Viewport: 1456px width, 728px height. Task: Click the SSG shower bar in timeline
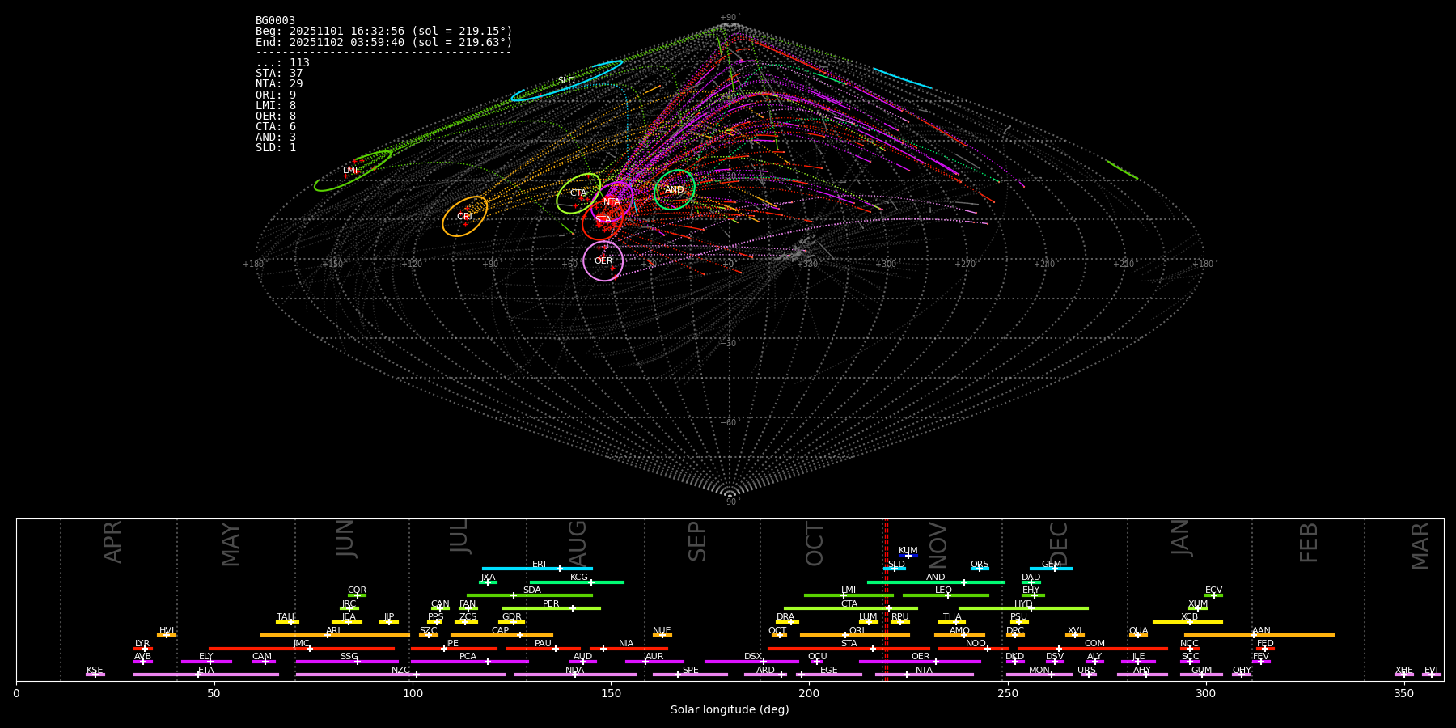(347, 662)
